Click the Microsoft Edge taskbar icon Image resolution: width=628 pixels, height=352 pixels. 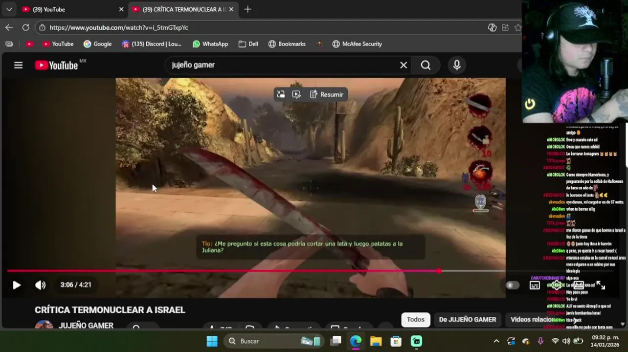click(356, 341)
